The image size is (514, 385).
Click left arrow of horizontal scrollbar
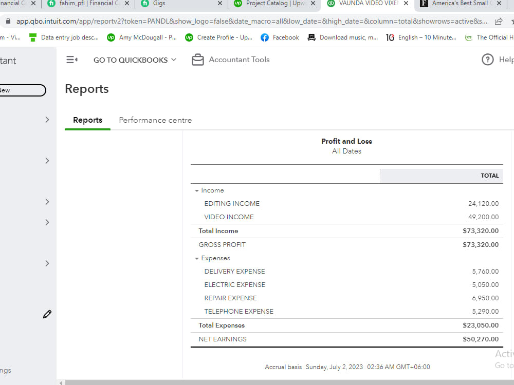[61, 382]
